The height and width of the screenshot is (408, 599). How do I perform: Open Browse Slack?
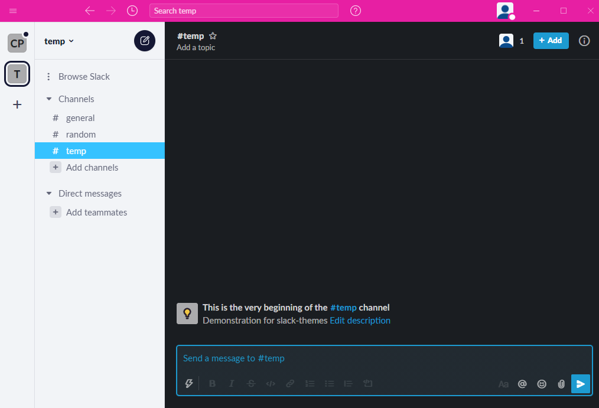pos(84,77)
